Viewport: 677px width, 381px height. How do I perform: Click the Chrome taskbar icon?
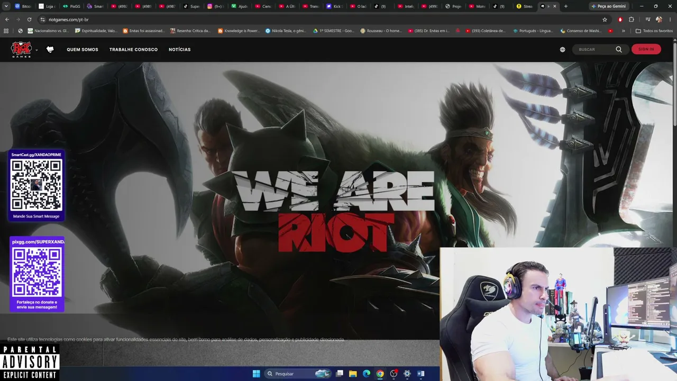(x=380, y=374)
